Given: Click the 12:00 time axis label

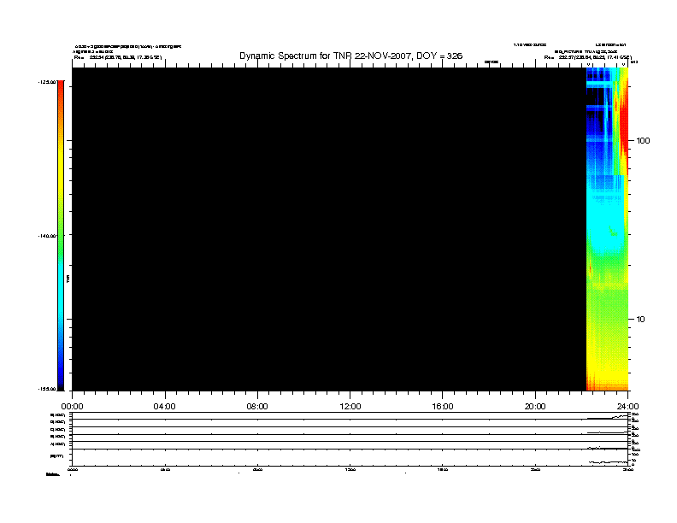Looking at the screenshot, I should tap(350, 407).
